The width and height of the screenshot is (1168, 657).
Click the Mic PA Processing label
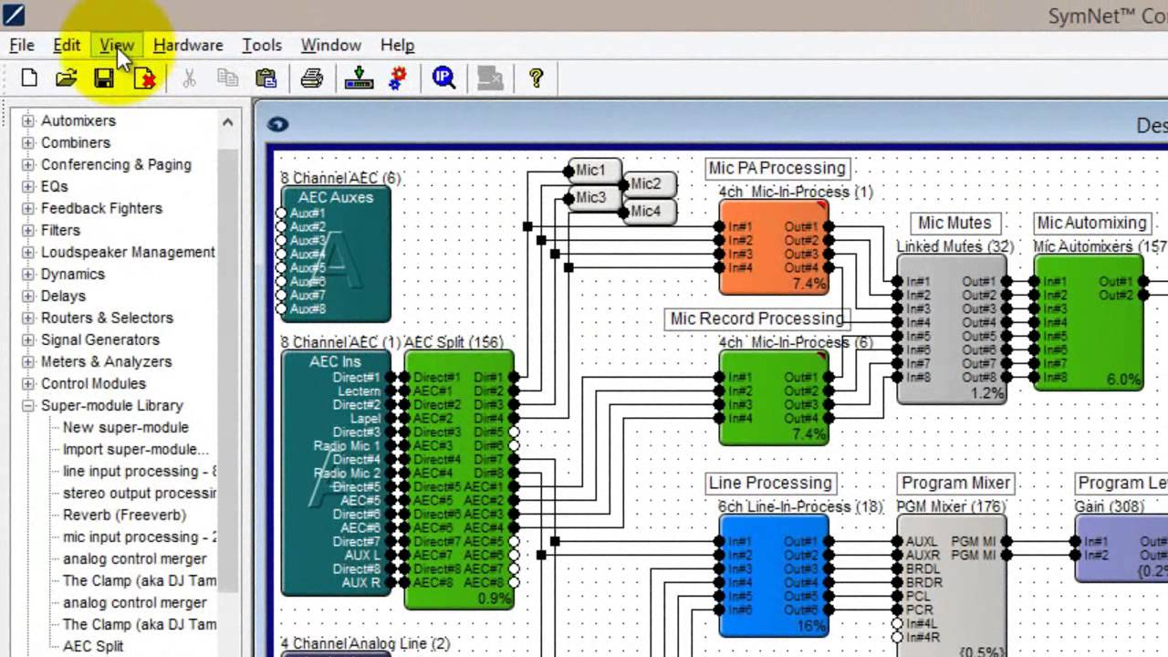tap(777, 168)
